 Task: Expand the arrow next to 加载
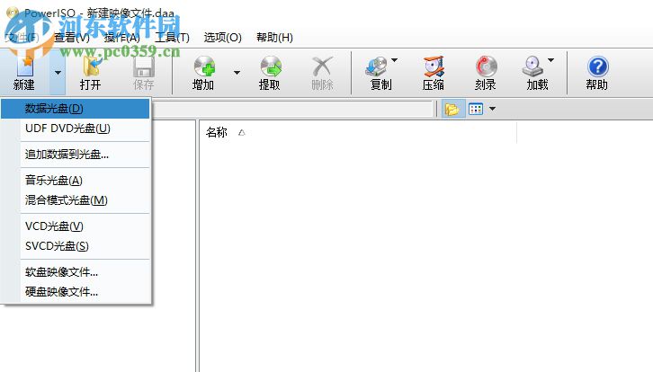pyautogui.click(x=551, y=60)
